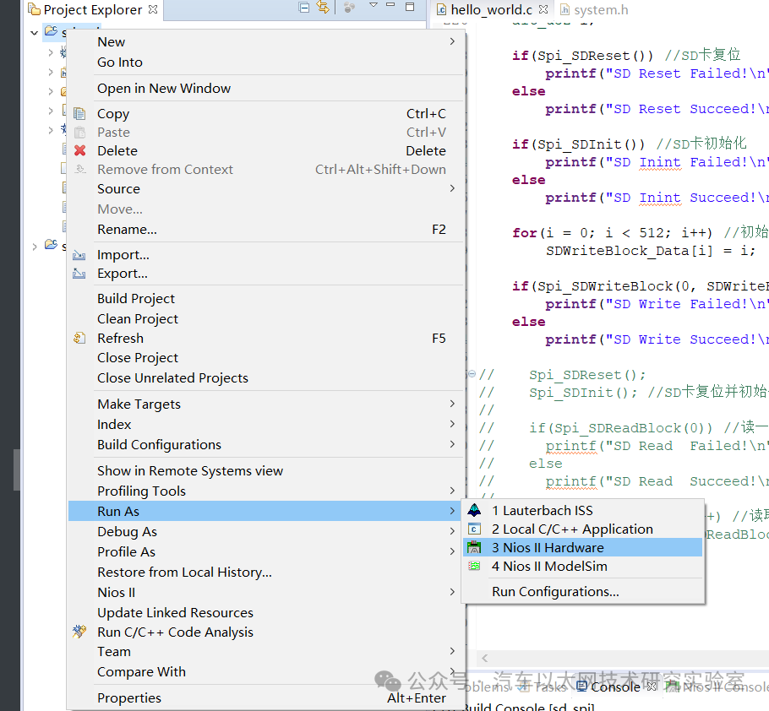Click the red Delete menu entry
The height and width of the screenshot is (711, 769).
(x=265, y=151)
